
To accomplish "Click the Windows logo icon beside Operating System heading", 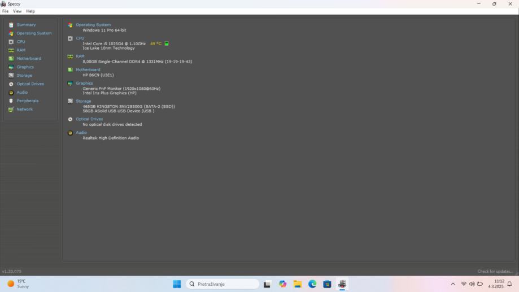I will tap(70, 25).
